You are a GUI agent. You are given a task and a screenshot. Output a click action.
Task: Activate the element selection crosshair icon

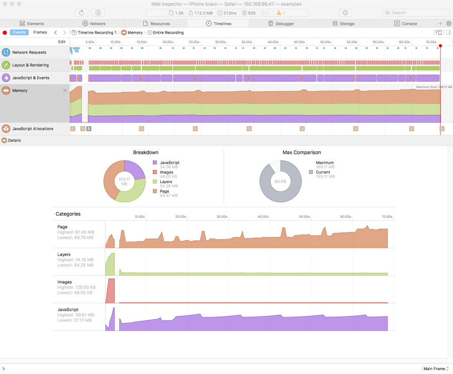[x=345, y=13]
